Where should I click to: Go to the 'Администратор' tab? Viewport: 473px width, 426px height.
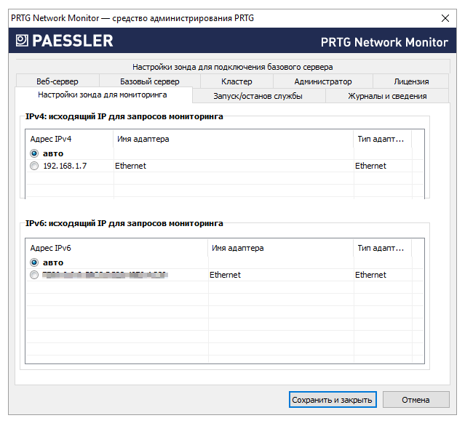pyautogui.click(x=322, y=81)
